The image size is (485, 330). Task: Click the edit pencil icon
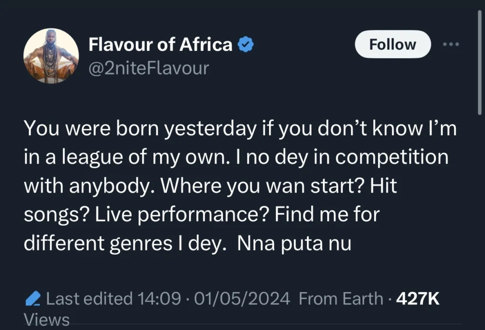32,299
